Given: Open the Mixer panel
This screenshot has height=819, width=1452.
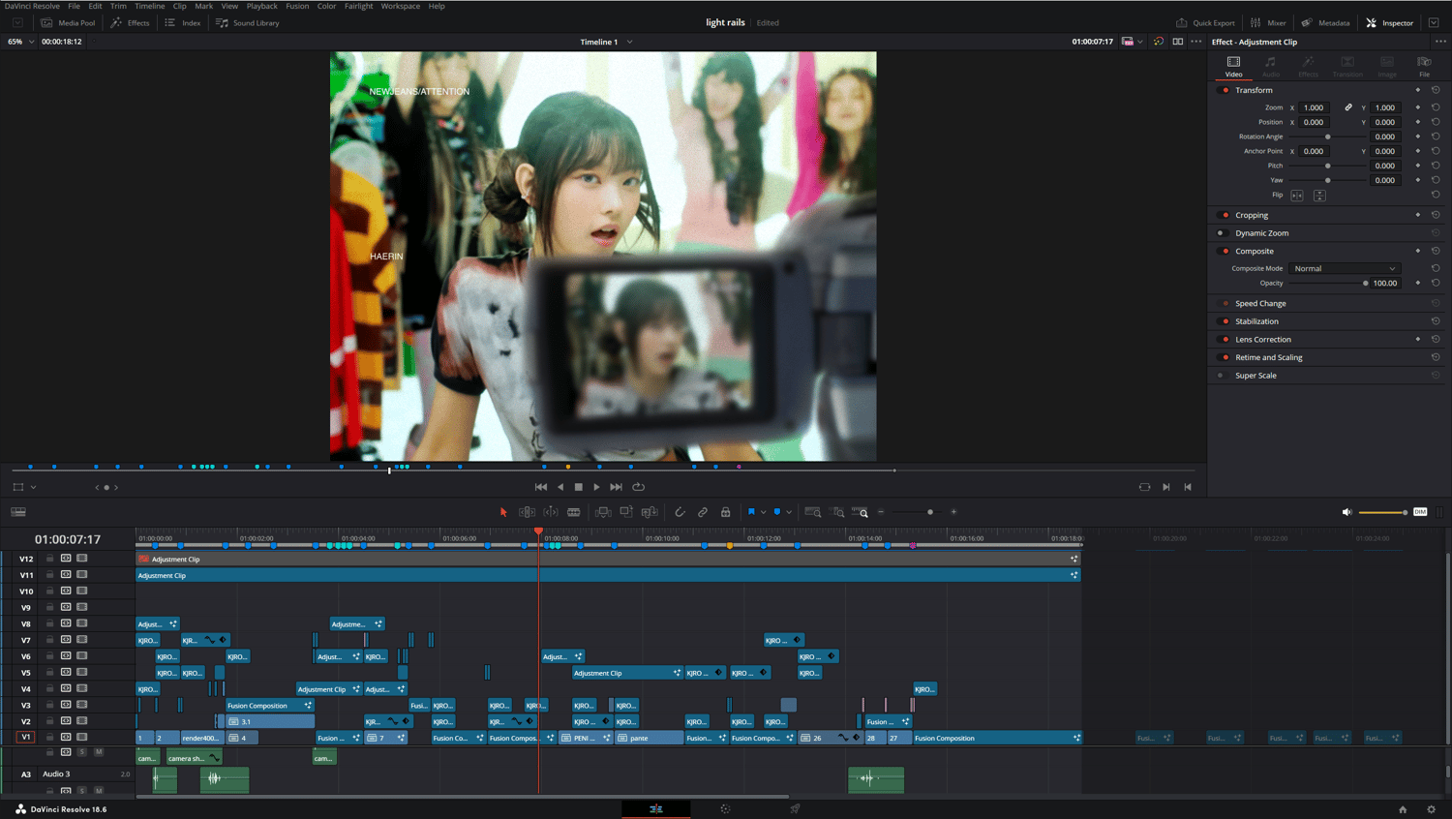Looking at the screenshot, I should click(1268, 22).
